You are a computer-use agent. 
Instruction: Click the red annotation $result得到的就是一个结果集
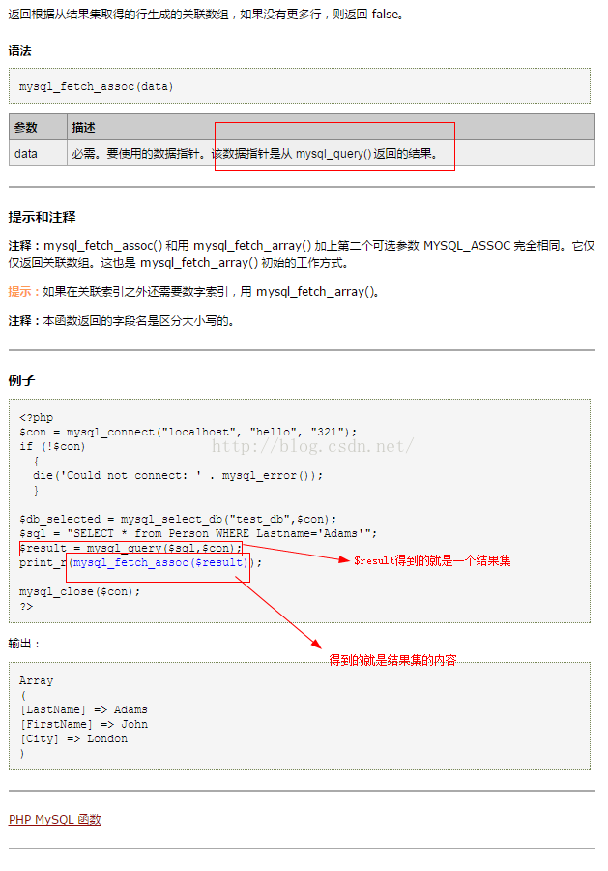[x=432, y=560]
